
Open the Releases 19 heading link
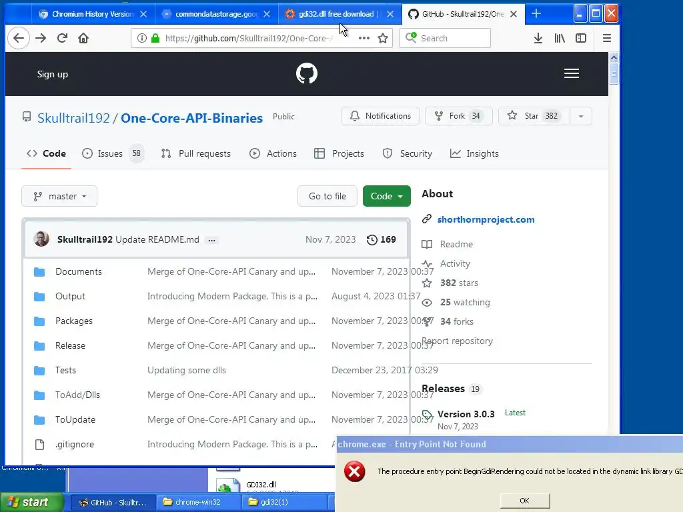[x=451, y=389]
